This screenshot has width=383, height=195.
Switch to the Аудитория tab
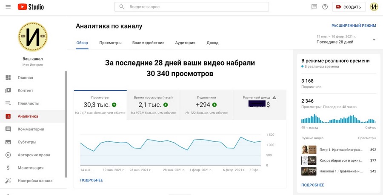point(185,43)
